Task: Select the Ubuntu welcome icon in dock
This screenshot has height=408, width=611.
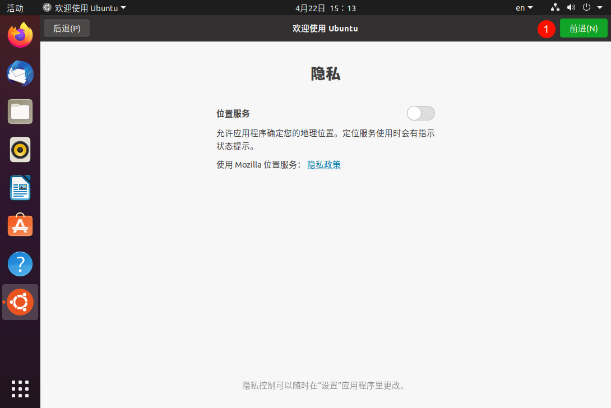Action: point(20,302)
